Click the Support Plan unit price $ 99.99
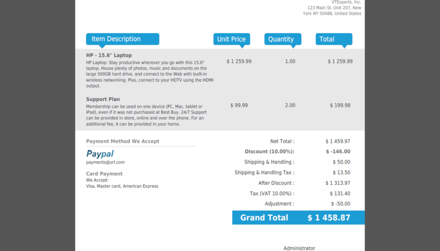Screen dimensions: 440x251 239,106
